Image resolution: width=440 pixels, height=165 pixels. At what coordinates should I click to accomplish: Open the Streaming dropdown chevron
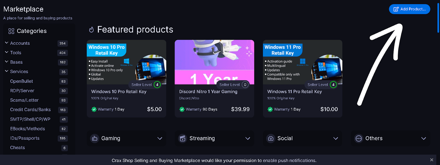(x=248, y=138)
